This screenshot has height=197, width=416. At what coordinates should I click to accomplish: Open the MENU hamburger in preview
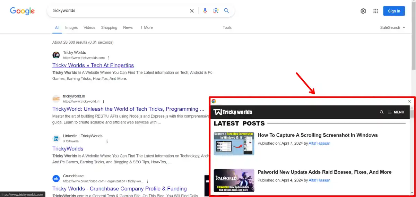(396, 112)
